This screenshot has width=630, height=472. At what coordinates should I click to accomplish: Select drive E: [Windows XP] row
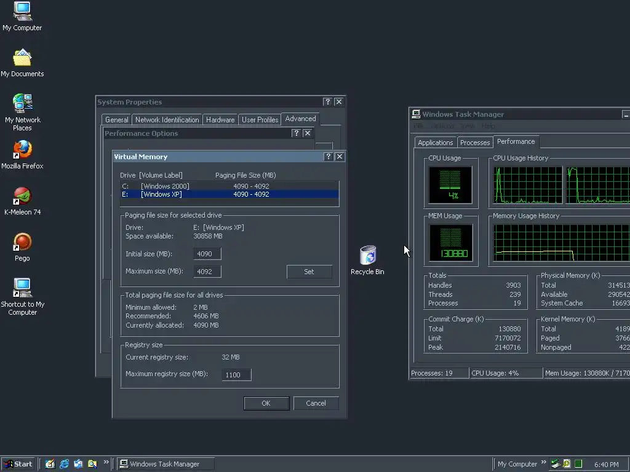click(229, 194)
